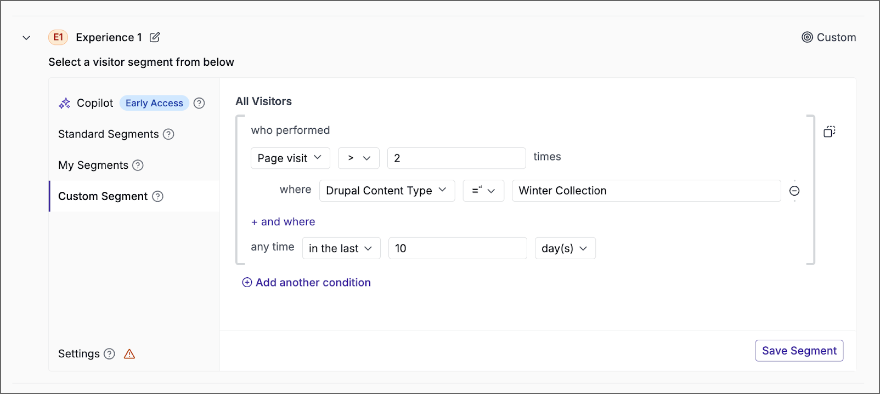Click the red warning triangle near Settings
The height and width of the screenshot is (394, 880).
click(129, 354)
